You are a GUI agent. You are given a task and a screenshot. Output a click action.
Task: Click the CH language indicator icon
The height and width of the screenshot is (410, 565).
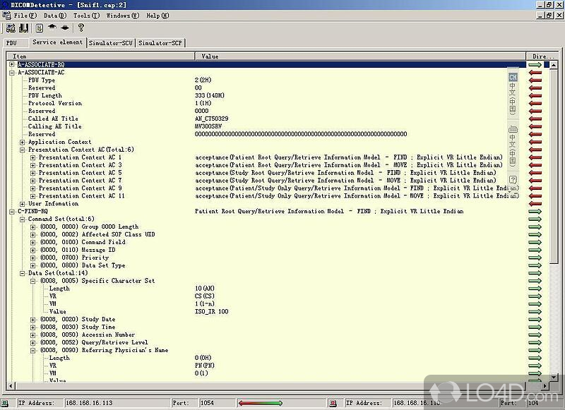point(513,77)
